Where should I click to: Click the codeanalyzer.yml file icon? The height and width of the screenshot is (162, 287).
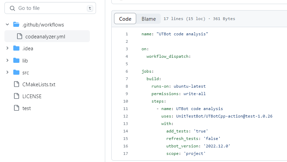click(19, 36)
